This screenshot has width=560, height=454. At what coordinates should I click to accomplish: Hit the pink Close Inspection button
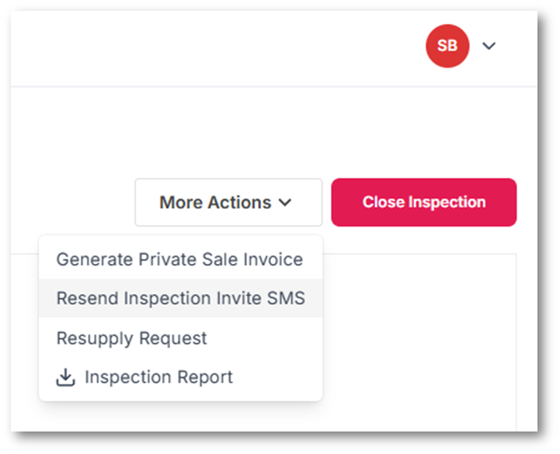[423, 203]
